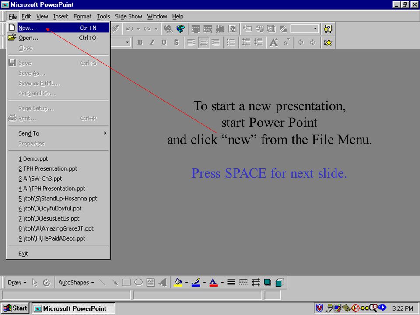Viewport: 420px width, 315px height.
Task: Choose New... from the File menu
Action: tap(58, 28)
